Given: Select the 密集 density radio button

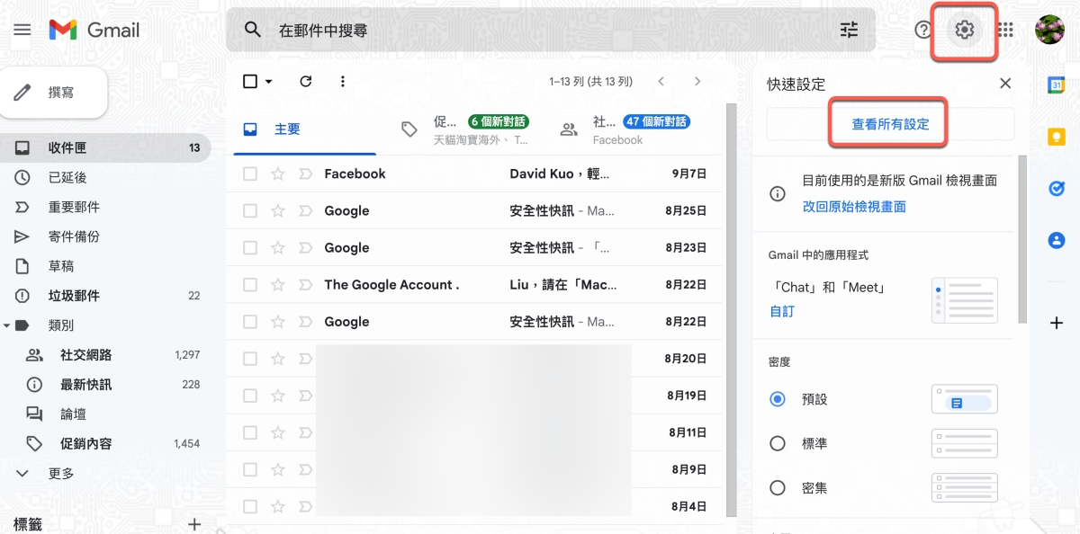Looking at the screenshot, I should coord(778,488).
